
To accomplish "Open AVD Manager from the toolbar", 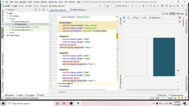I will pyautogui.click(x=174, y=6).
